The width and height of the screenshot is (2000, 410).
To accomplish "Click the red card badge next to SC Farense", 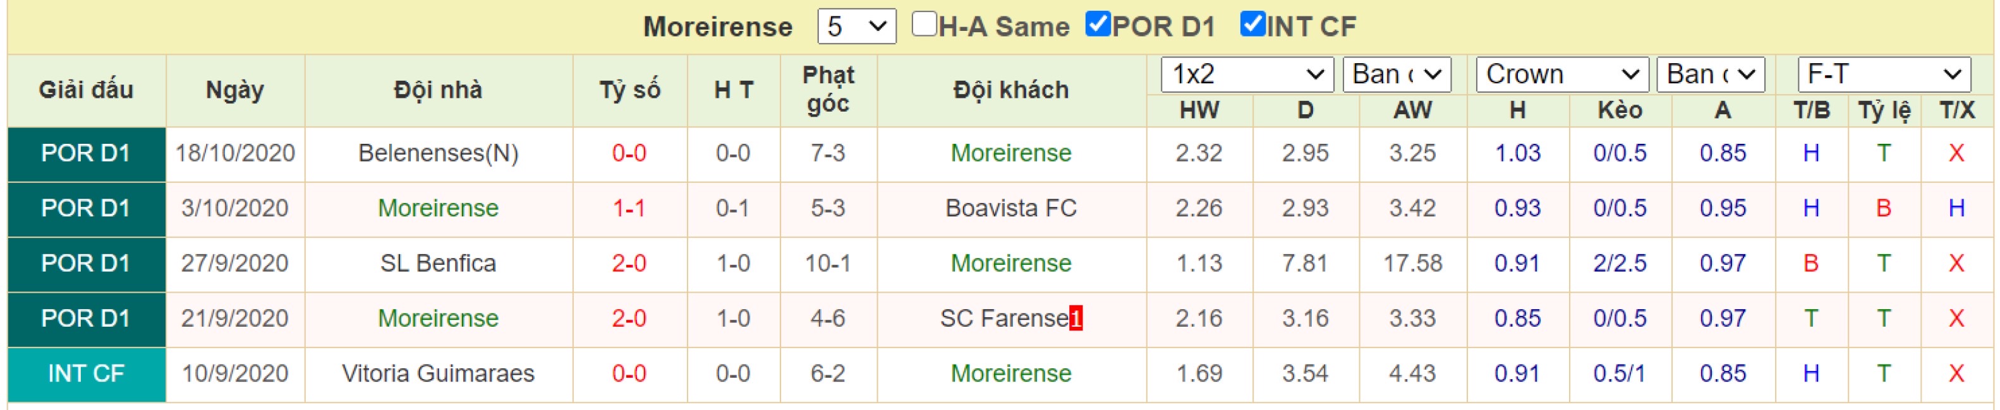I will [x=1076, y=319].
